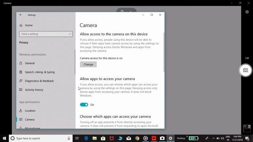Click the 63% battery indicator

[193, 138]
